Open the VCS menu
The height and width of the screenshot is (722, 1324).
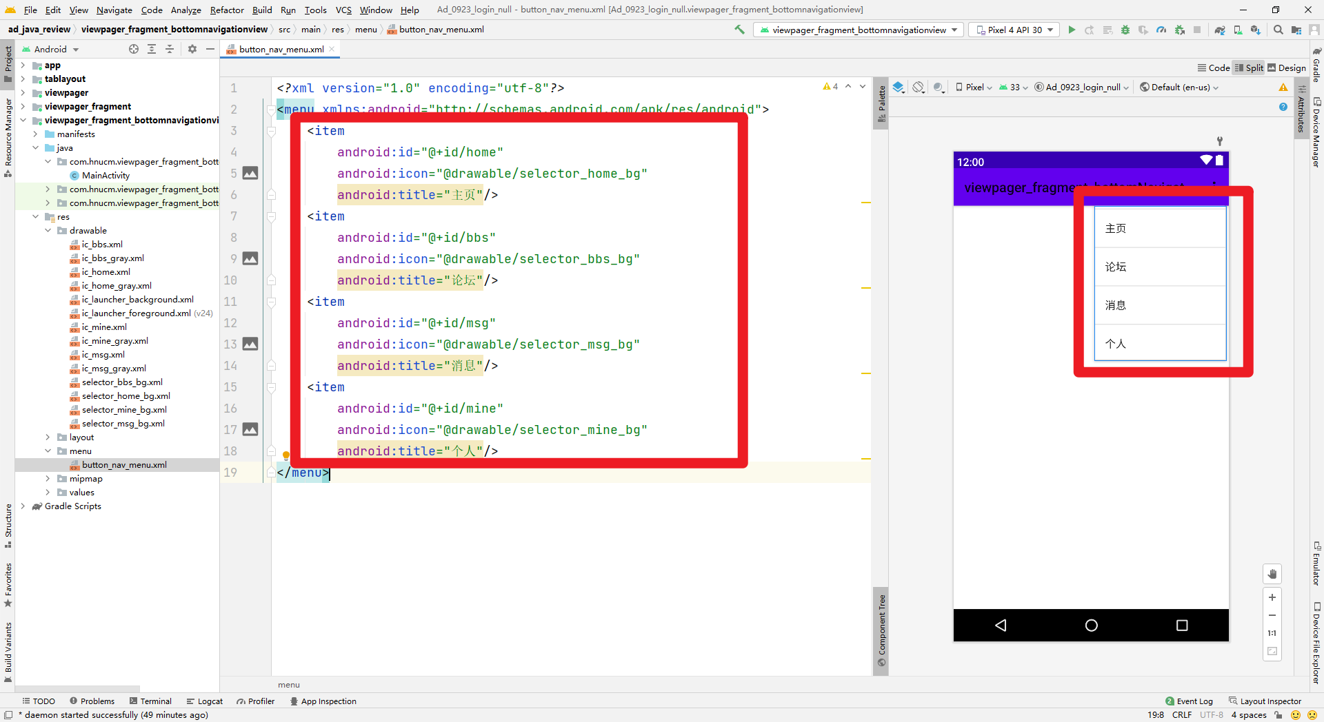(x=343, y=10)
